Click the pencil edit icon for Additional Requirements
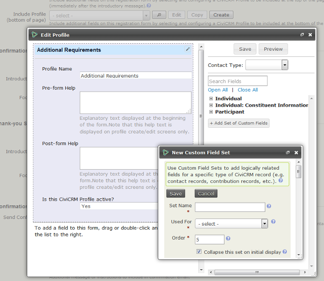 pos(188,49)
